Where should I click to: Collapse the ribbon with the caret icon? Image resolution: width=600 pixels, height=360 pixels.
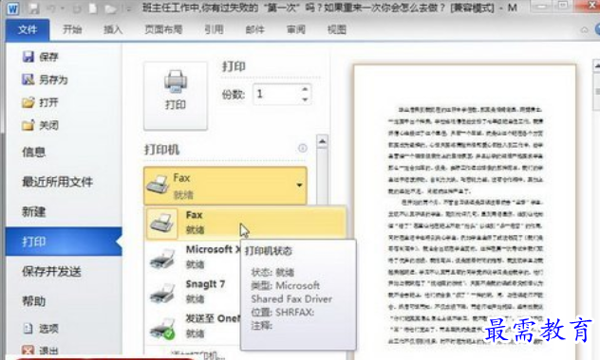(x=584, y=29)
